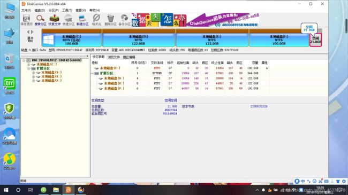This screenshot has width=348, height=195.
Task: Open IME toolbar settings gear icon
Action: point(344,181)
